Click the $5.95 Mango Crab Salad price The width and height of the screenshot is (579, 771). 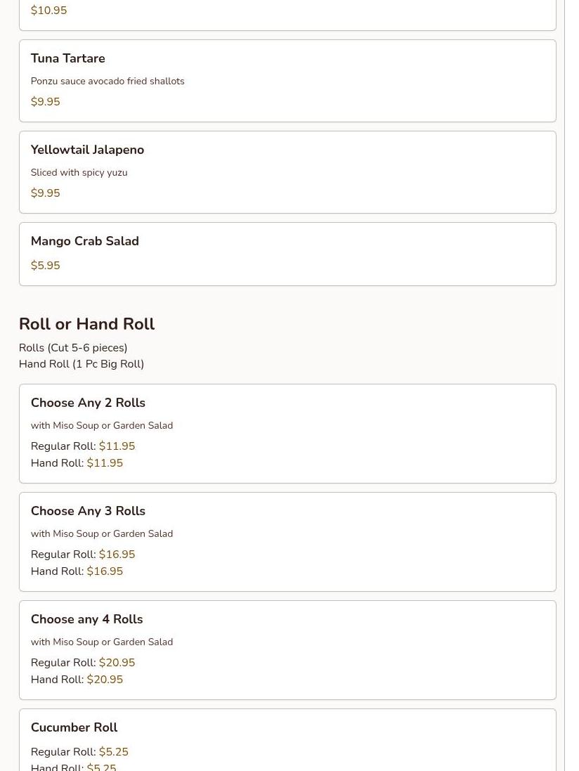(x=45, y=266)
